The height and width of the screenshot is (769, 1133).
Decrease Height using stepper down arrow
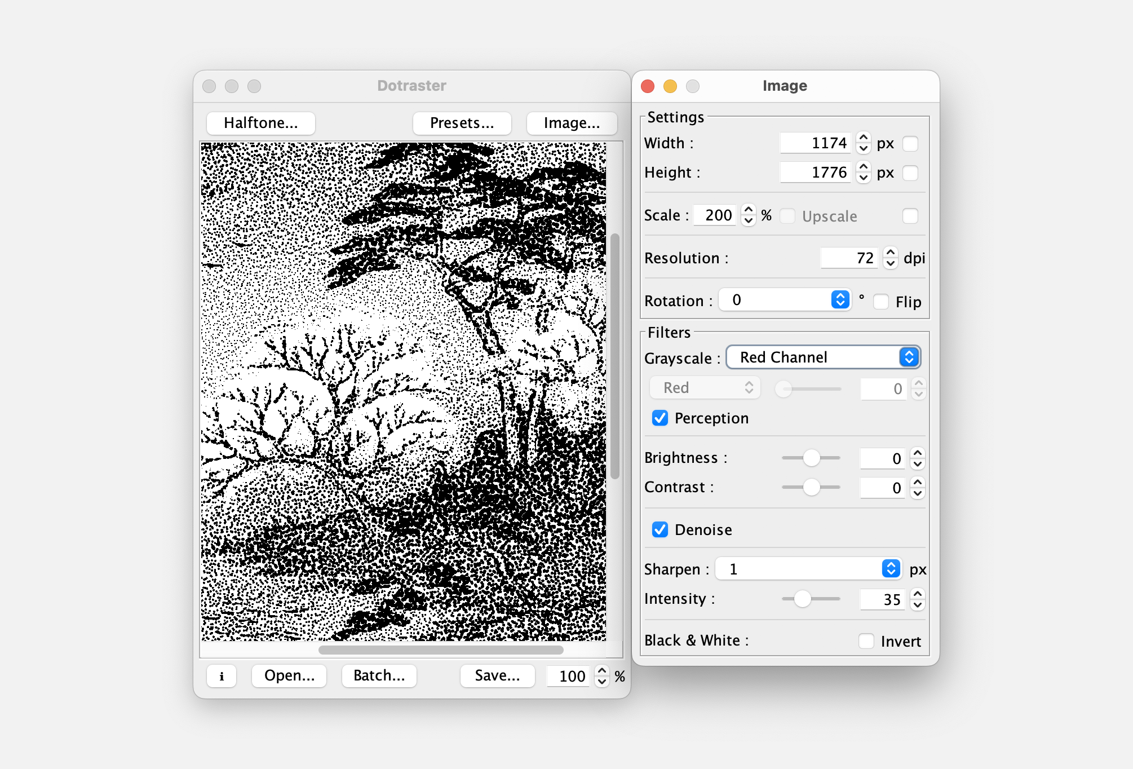863,178
